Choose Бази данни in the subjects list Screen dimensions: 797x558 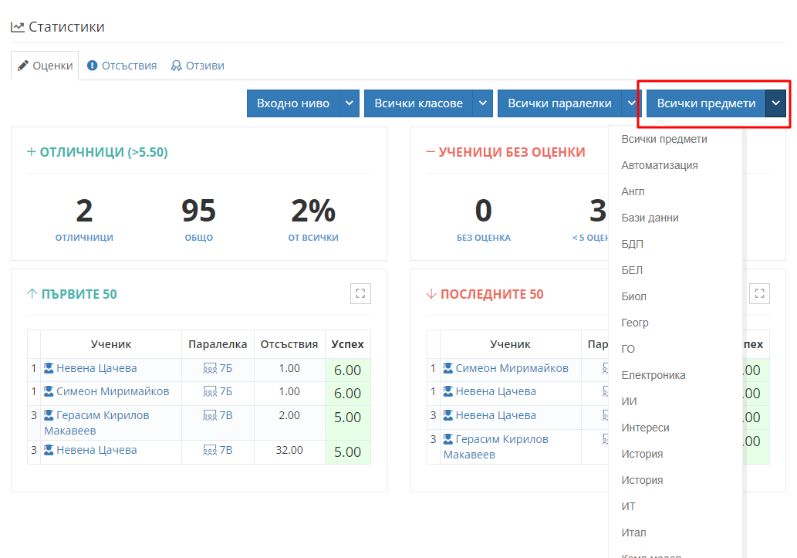coord(650,218)
